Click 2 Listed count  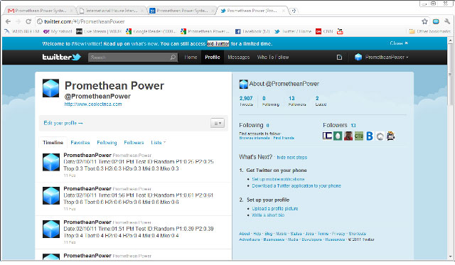[x=321, y=101]
